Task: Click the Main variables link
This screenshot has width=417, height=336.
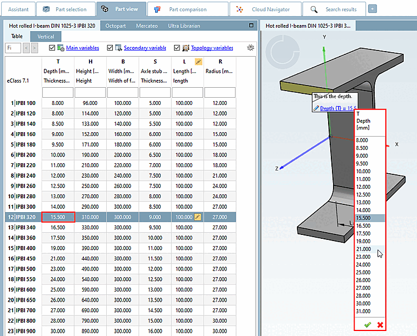Action: pyautogui.click(x=82, y=48)
